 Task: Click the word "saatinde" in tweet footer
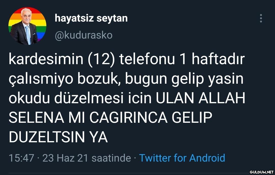(x=111, y=158)
